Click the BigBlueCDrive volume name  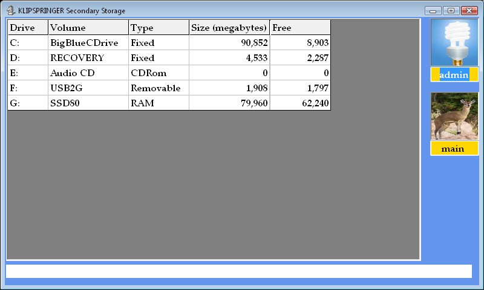[88, 43]
